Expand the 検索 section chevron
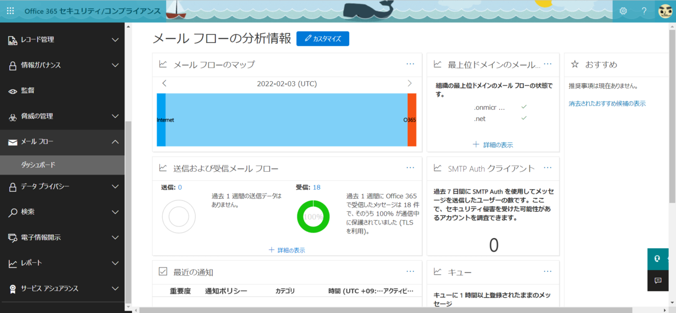 tap(115, 212)
